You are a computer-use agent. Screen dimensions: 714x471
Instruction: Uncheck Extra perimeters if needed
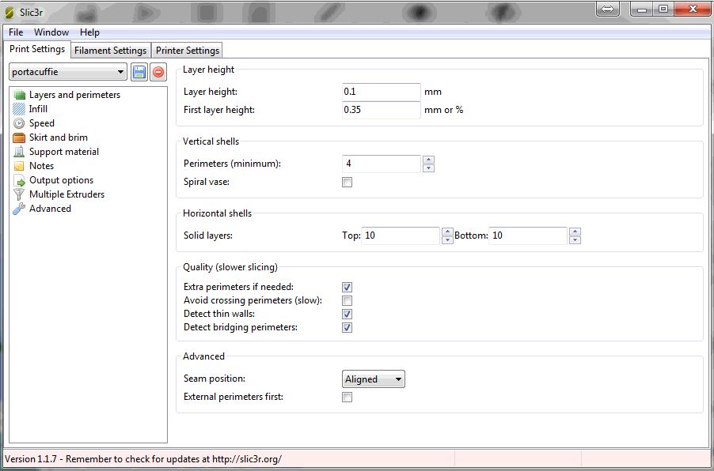point(347,288)
